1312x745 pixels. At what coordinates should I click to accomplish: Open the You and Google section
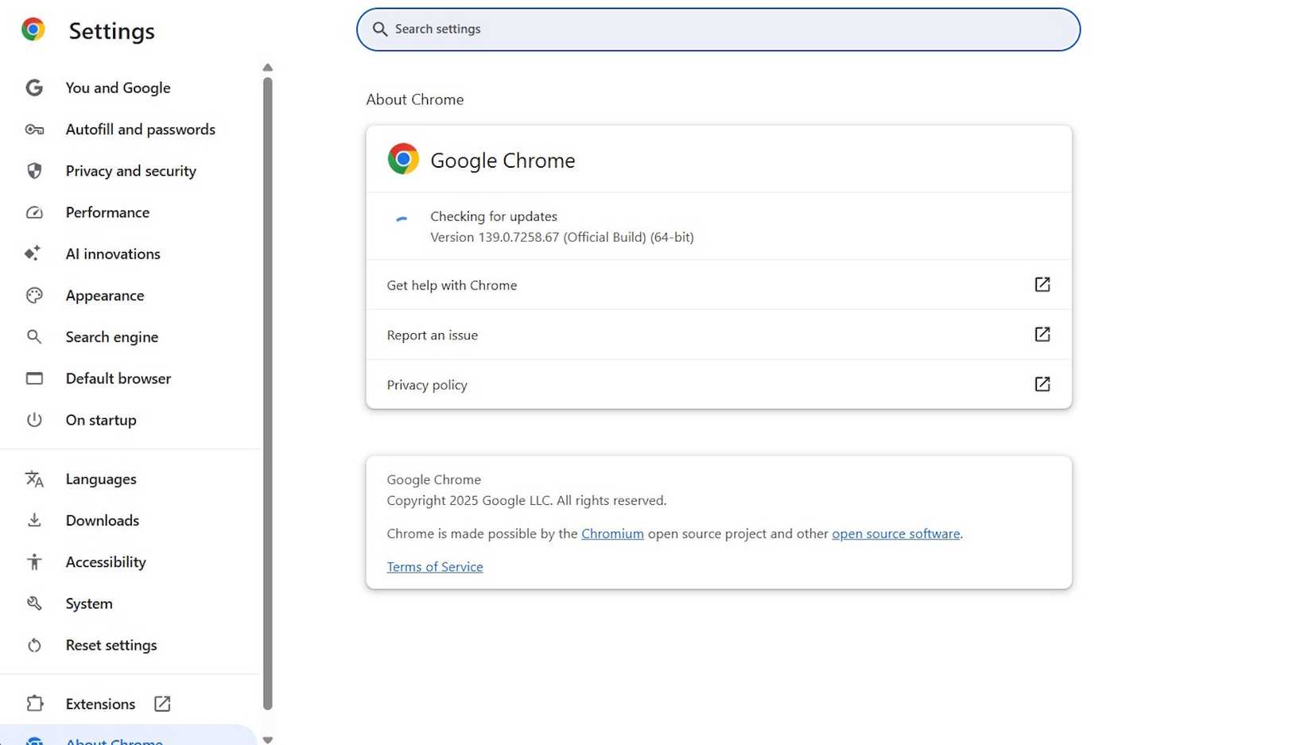(118, 87)
